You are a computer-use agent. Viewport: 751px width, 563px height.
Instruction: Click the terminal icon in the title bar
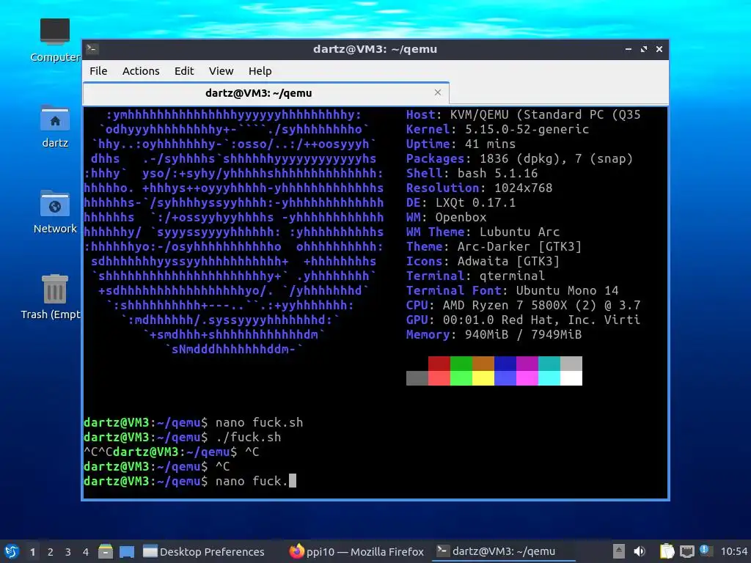92,49
